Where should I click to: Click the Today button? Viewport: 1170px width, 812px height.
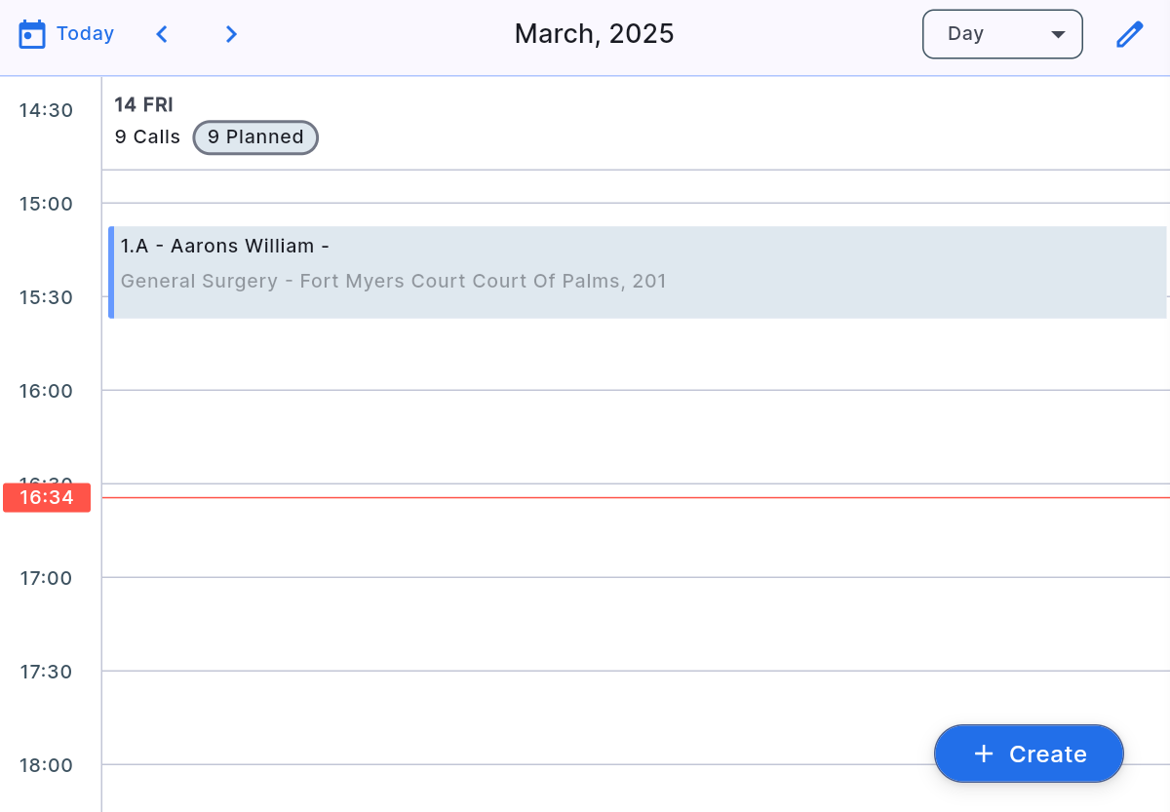click(88, 32)
